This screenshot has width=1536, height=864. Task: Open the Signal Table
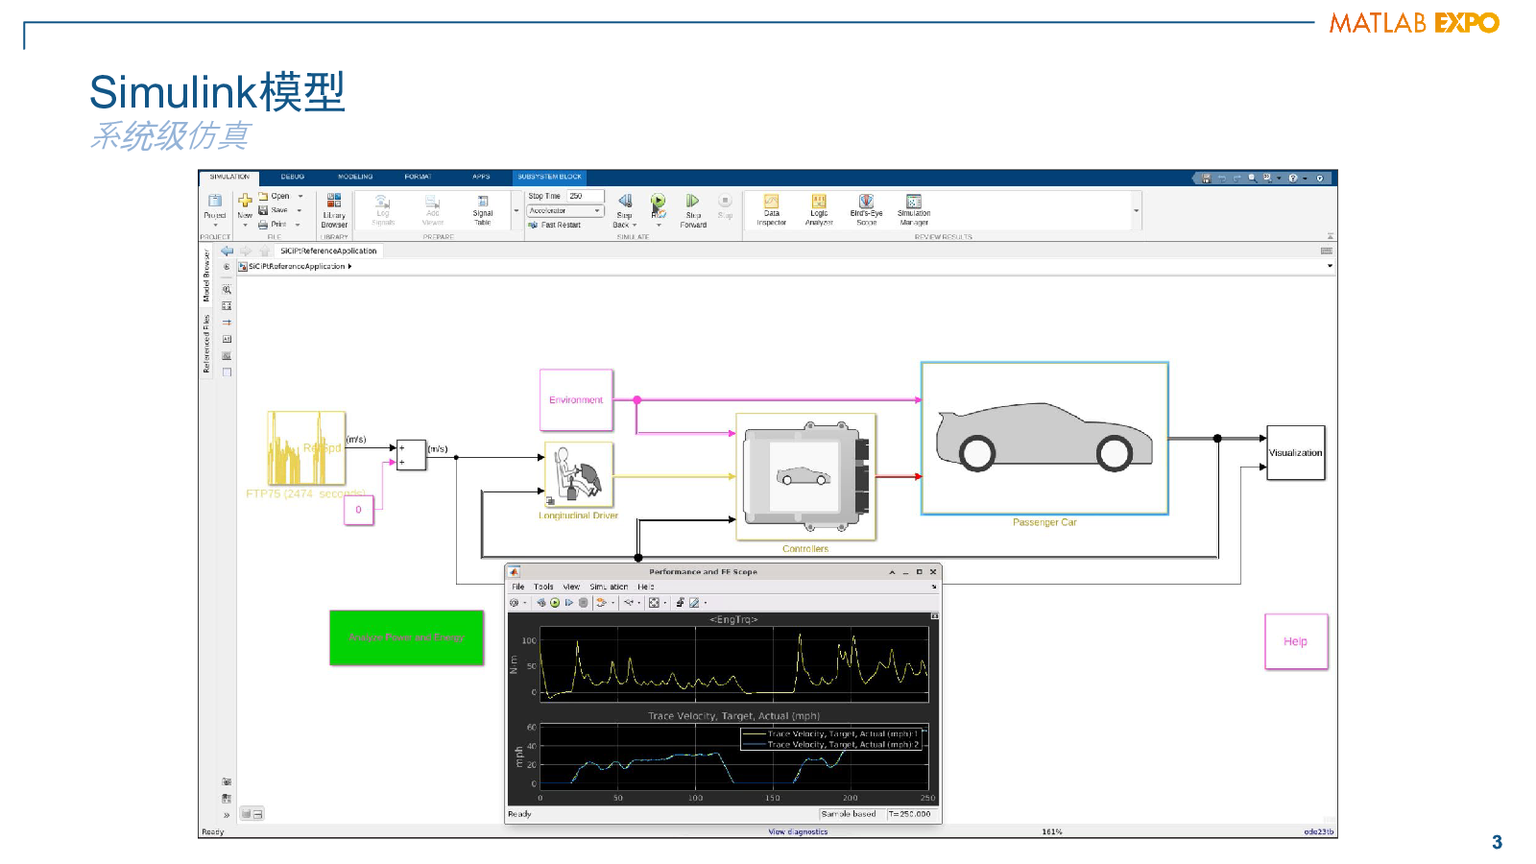click(483, 210)
